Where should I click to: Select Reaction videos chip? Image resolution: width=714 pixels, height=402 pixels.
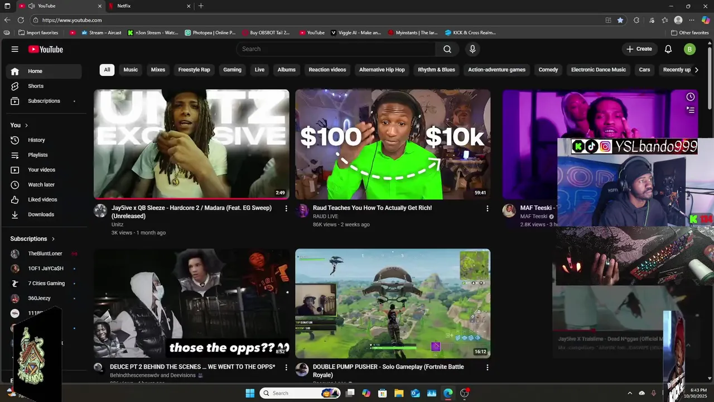click(x=327, y=70)
